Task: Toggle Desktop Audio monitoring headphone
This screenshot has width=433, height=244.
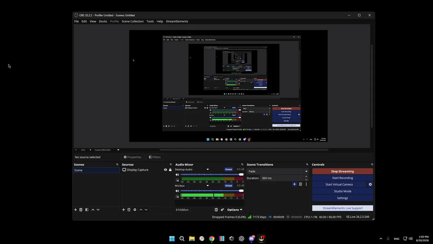Action: [177, 180]
